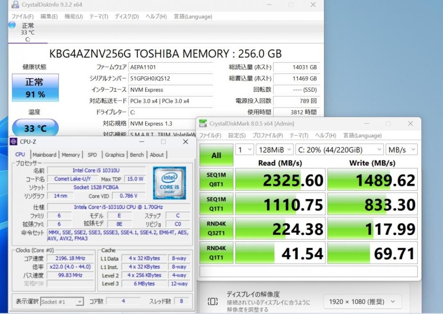Open the プロファイル(P) menu in CrystalDiskMark
The image size is (443, 314).
267,135
